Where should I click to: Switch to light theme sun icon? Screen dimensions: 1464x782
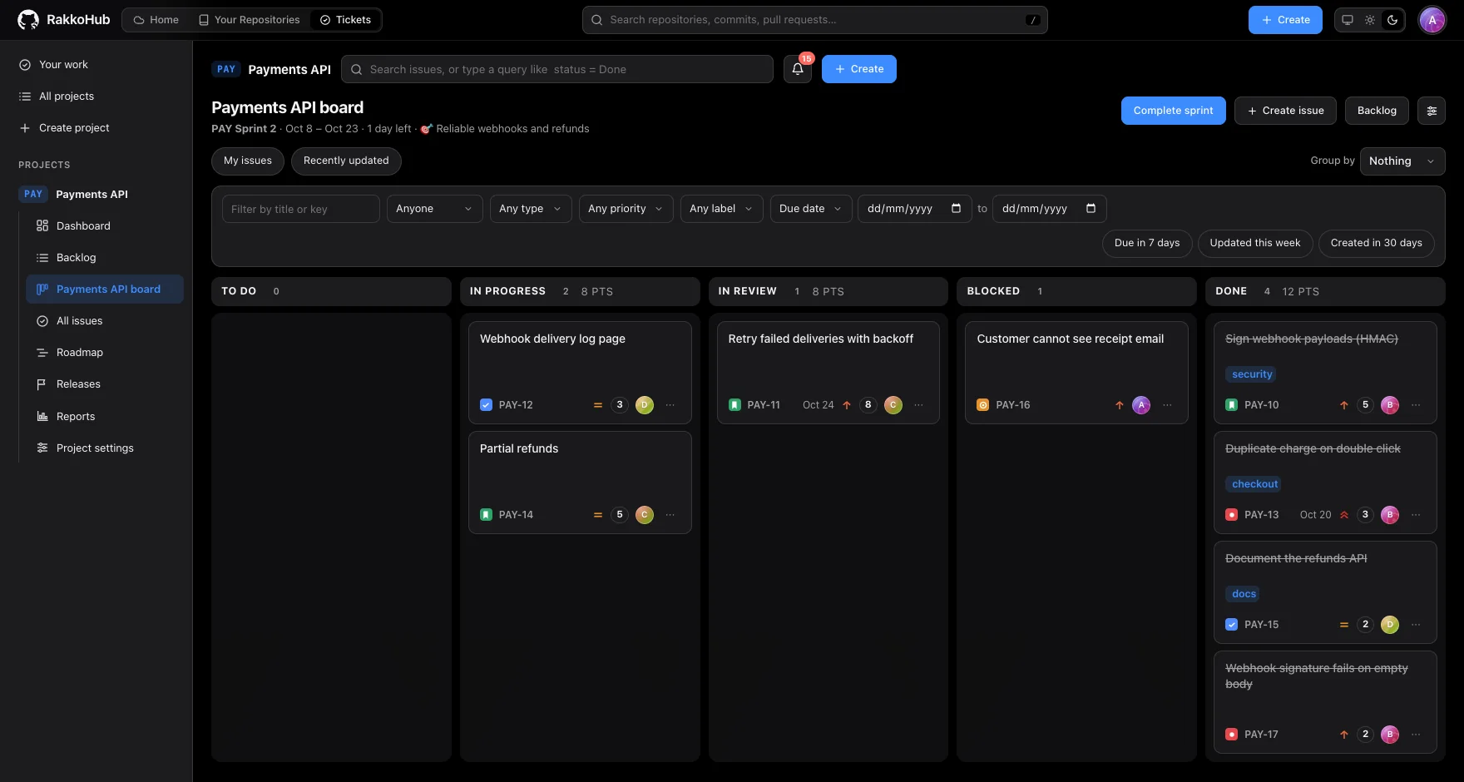tap(1370, 20)
